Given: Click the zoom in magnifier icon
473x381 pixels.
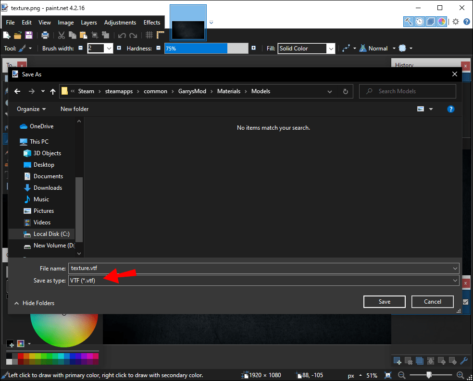Looking at the screenshot, I should [x=460, y=375].
